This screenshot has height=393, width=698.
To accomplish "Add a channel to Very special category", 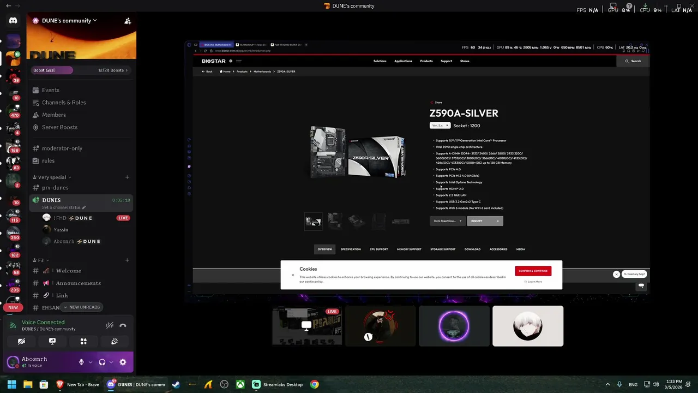I will point(127,177).
